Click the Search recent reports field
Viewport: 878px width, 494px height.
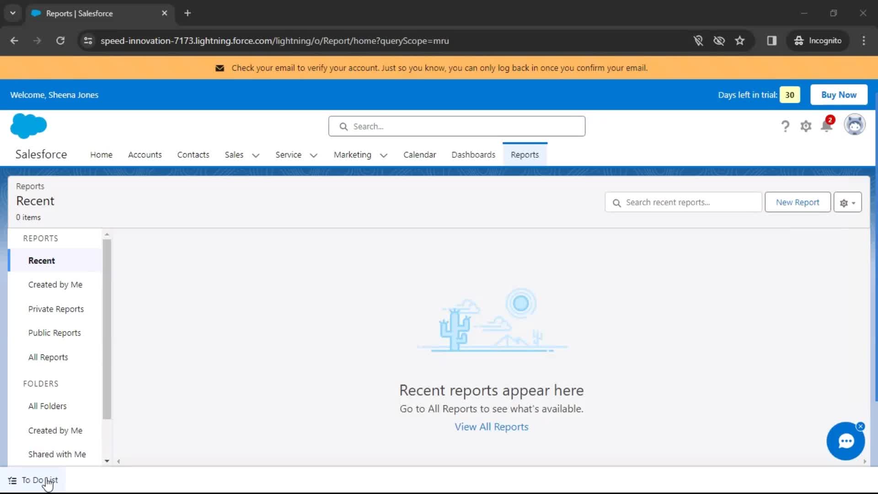[x=683, y=202]
